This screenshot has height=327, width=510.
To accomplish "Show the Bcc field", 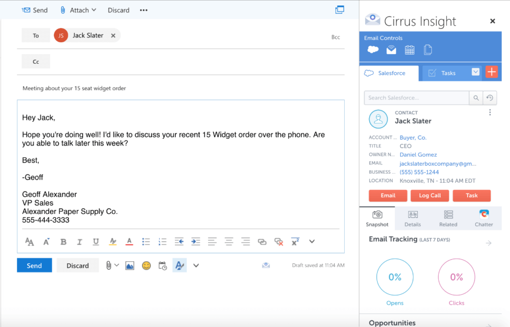I will coord(336,37).
